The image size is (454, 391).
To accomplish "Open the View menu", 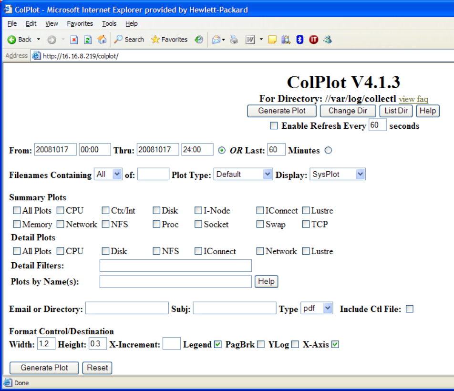I will pyautogui.click(x=52, y=23).
